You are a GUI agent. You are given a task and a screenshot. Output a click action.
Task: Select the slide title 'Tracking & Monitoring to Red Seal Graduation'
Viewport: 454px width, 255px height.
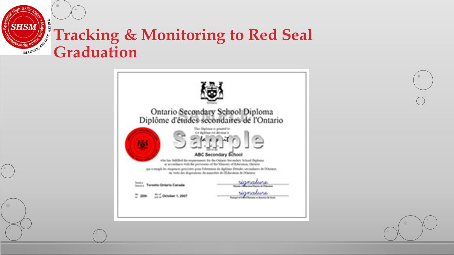pyautogui.click(x=183, y=44)
